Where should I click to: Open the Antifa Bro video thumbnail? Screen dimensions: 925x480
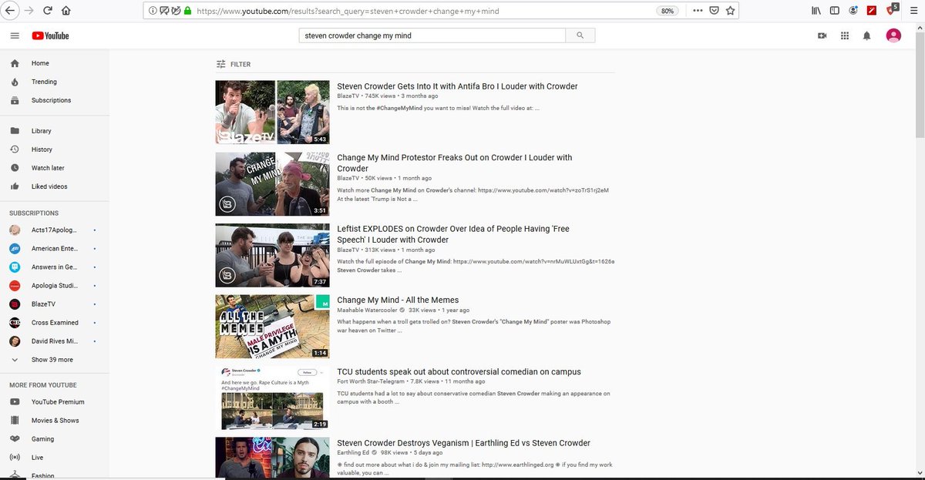tap(272, 112)
